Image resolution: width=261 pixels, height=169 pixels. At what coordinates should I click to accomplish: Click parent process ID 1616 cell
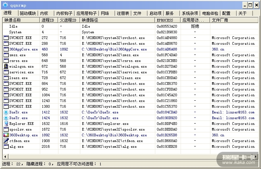(x=64, y=124)
